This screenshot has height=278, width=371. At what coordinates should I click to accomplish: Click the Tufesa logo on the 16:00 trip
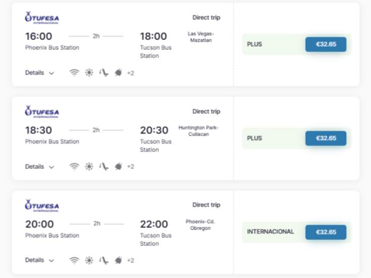pyautogui.click(x=42, y=18)
